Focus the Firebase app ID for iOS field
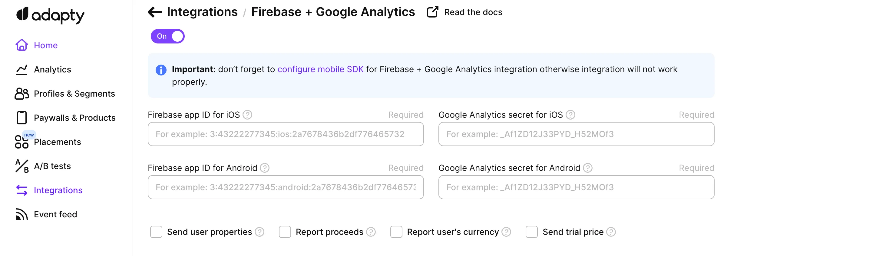889x256 pixels. point(286,134)
